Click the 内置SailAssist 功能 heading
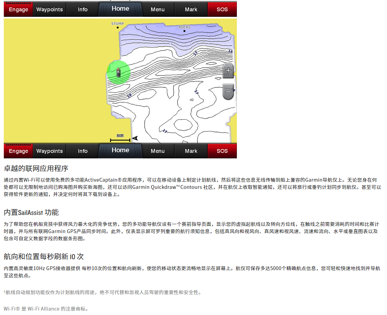This screenshot has width=387, height=315. pos(31,213)
